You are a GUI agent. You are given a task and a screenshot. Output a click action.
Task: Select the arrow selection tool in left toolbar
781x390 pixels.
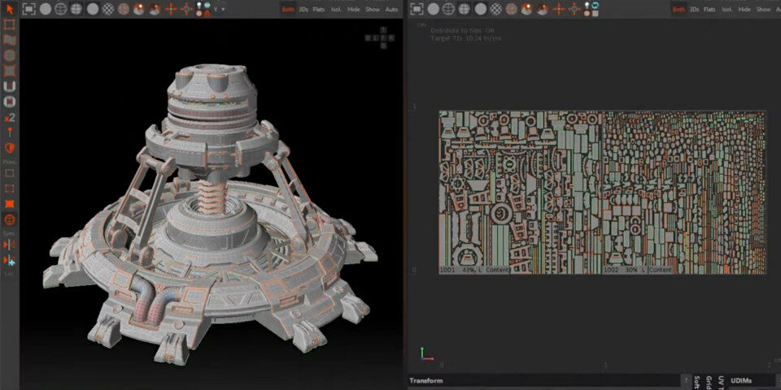(10, 9)
